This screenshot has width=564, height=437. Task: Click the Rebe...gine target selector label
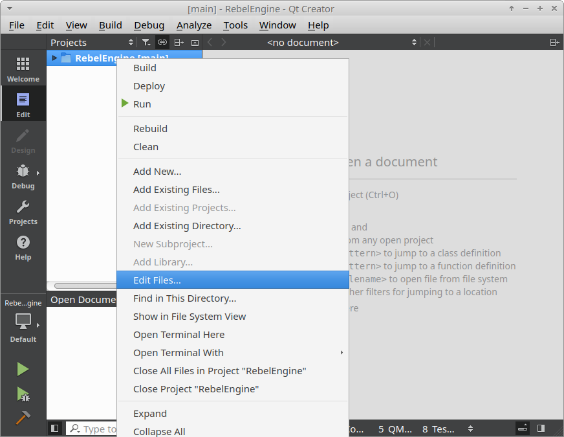click(23, 303)
